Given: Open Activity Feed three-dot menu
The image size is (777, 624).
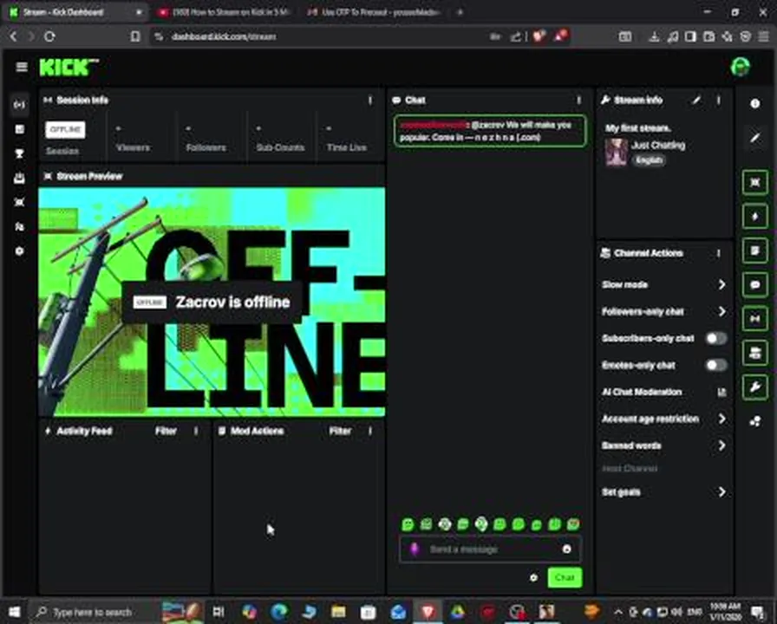Looking at the screenshot, I should click(196, 431).
